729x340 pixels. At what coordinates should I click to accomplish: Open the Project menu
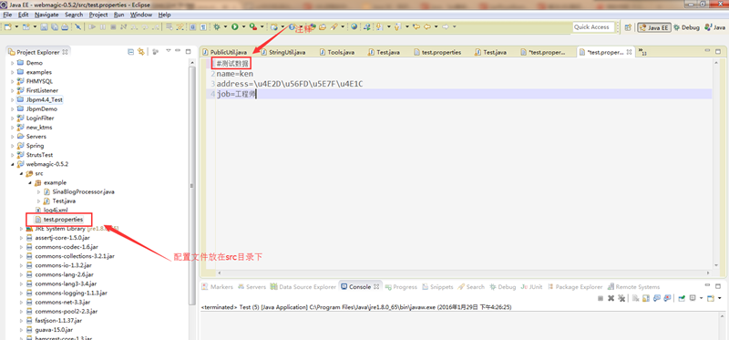[98, 15]
